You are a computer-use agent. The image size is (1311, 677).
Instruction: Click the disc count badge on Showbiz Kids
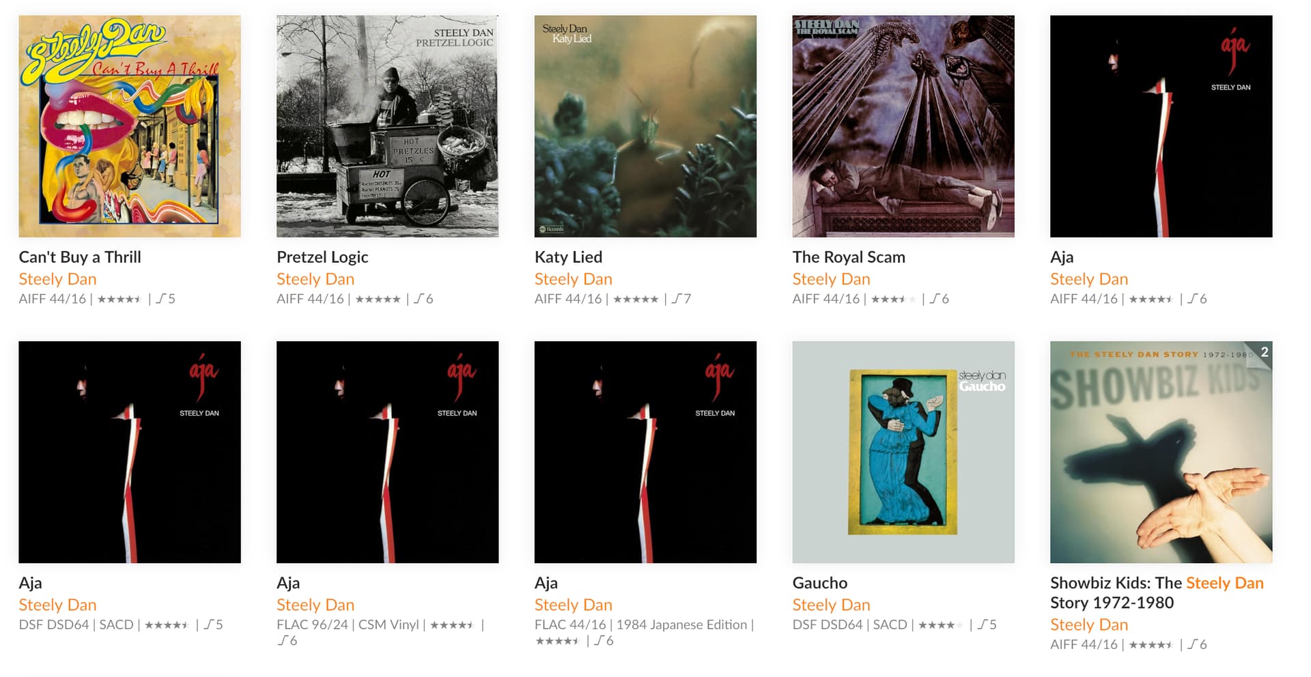click(1264, 351)
